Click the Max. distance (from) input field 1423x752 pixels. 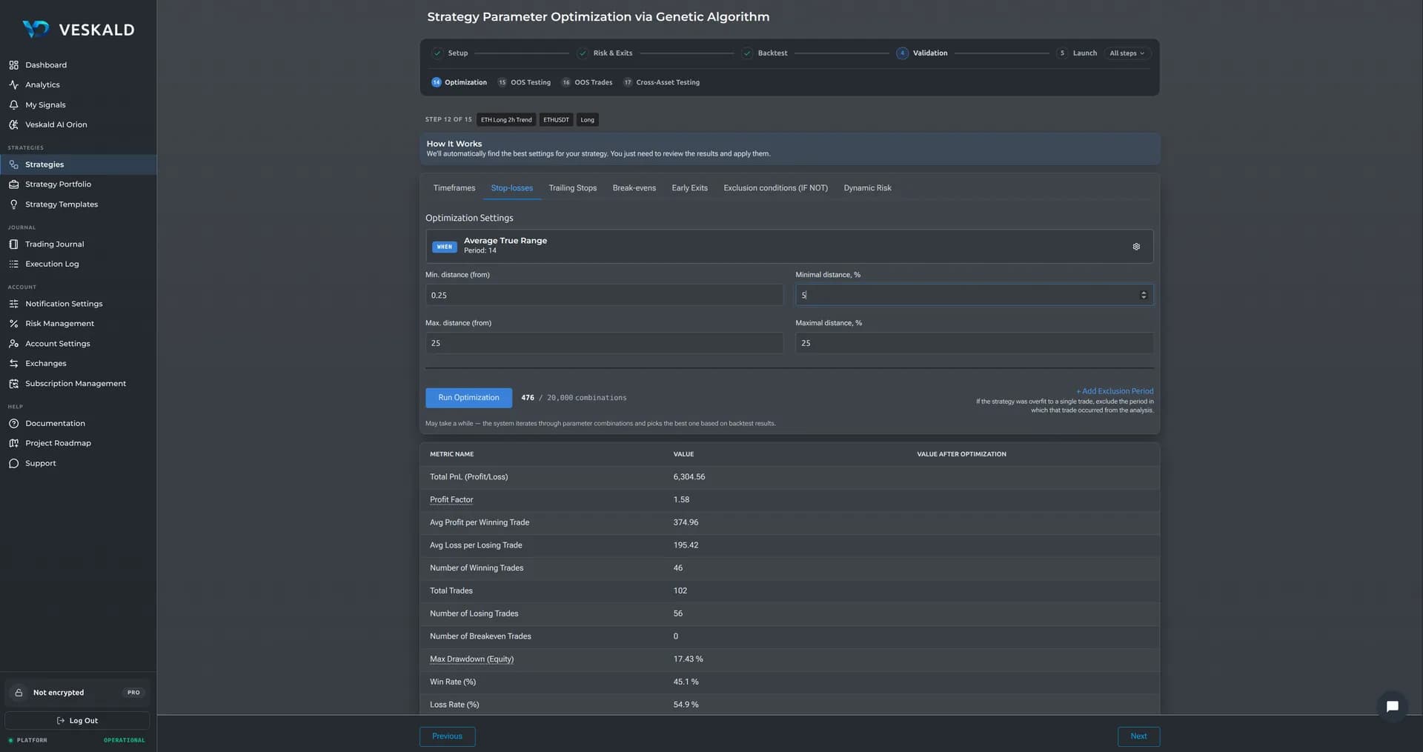coord(604,343)
